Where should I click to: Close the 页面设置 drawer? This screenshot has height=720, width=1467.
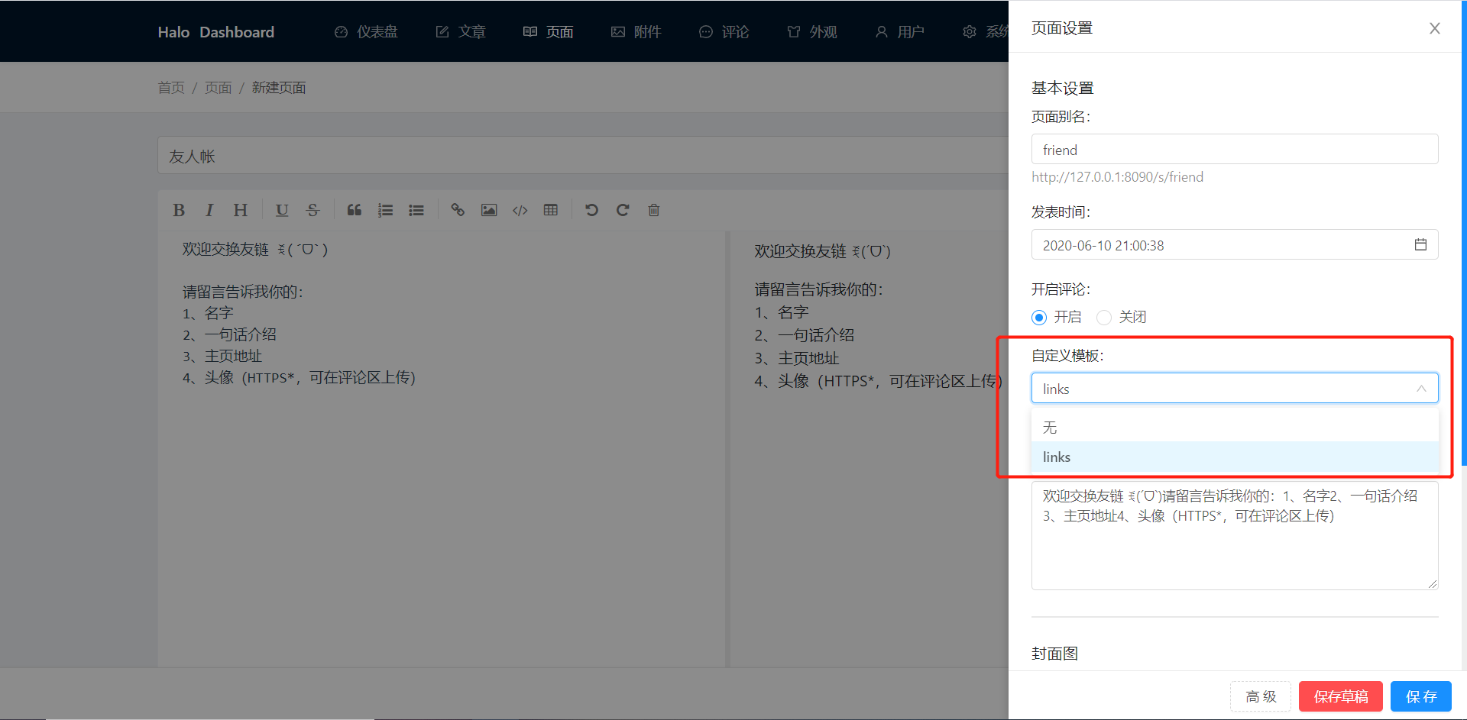click(1435, 28)
